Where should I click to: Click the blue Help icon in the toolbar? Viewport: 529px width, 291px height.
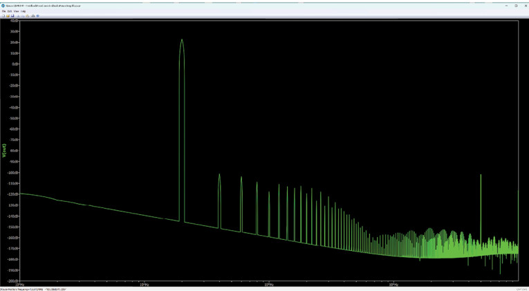coord(37,16)
